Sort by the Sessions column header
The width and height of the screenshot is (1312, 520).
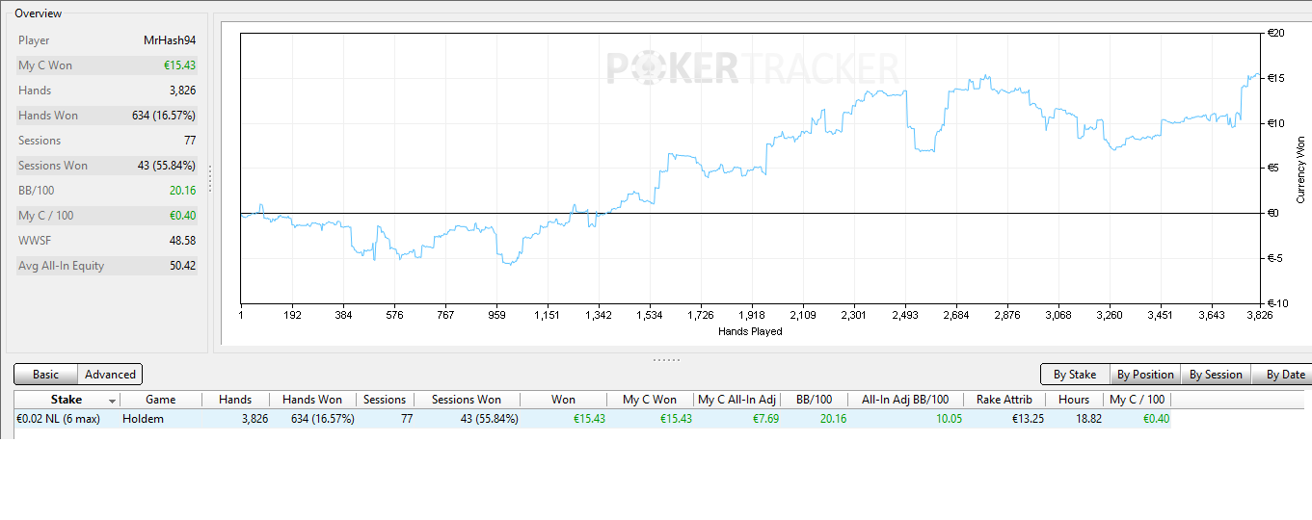pos(385,400)
